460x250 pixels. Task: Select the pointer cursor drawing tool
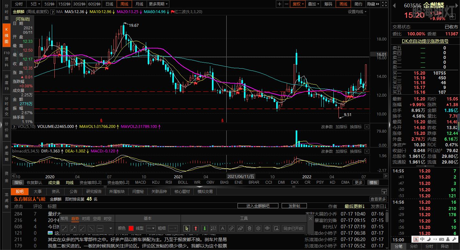[x=187, y=228]
